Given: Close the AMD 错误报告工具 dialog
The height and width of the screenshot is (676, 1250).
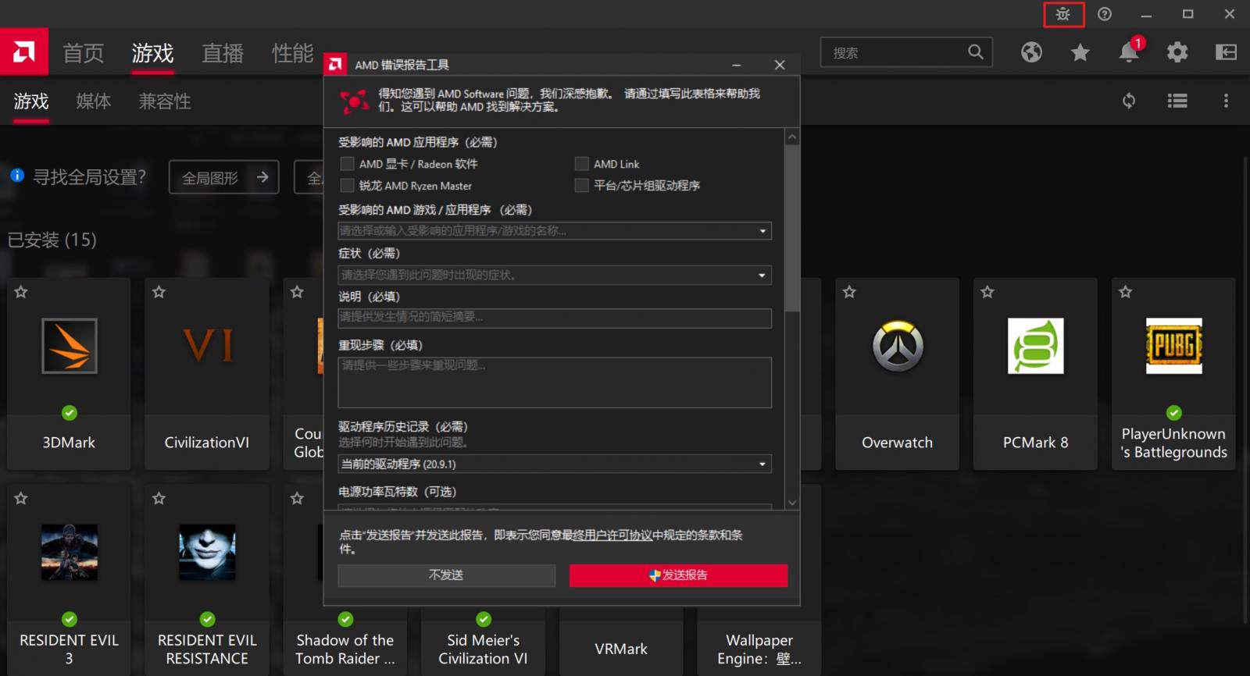Looking at the screenshot, I should pos(780,65).
